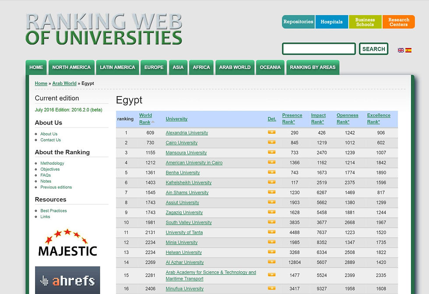Image resolution: width=429 pixels, height=294 pixels.
Task: Open details icon for Ain Shams University
Action: (x=271, y=192)
